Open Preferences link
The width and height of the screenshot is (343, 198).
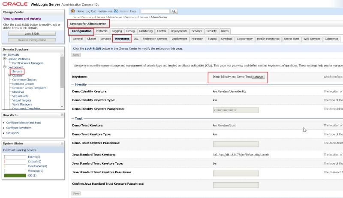105,11
